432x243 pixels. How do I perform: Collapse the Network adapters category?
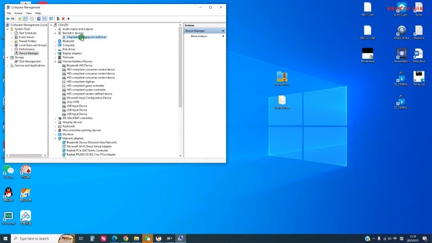click(x=55, y=138)
